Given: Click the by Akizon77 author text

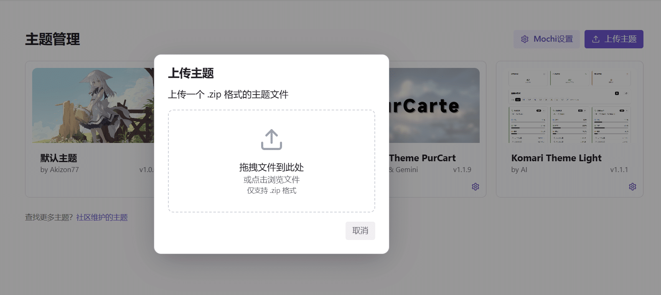Looking at the screenshot, I should click(59, 170).
